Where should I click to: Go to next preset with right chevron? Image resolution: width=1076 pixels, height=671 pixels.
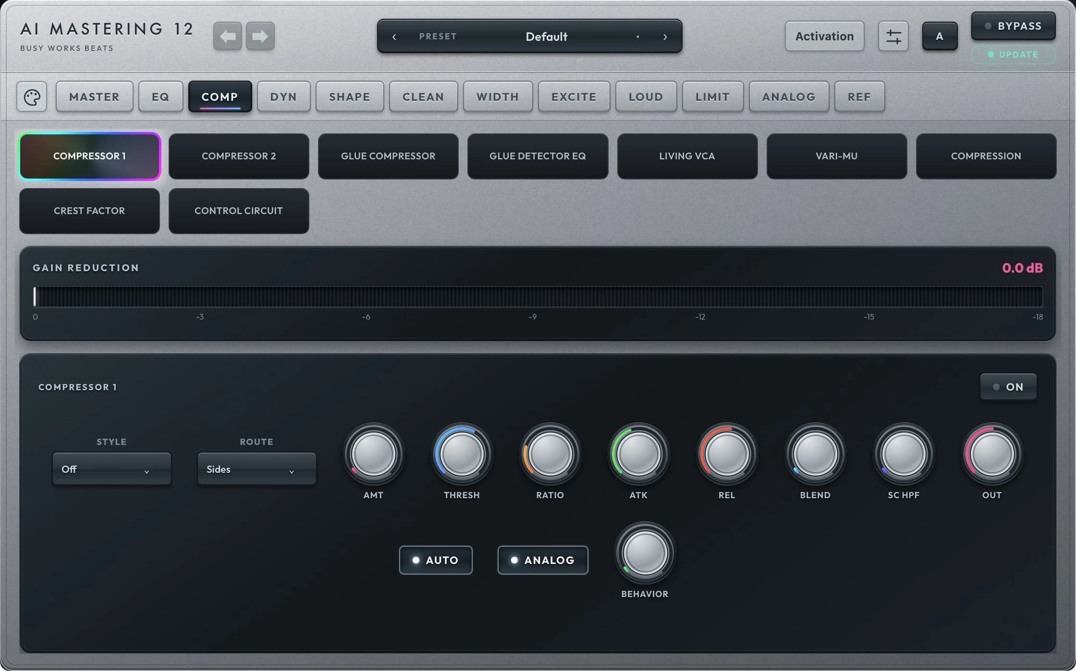point(665,37)
